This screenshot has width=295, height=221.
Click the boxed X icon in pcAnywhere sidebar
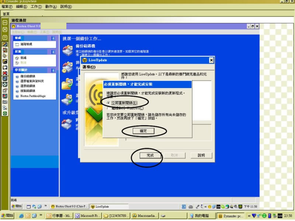pyautogui.click(x=5, y=30)
